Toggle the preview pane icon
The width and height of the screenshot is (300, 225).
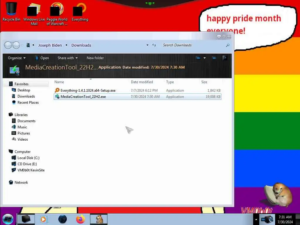click(214, 58)
